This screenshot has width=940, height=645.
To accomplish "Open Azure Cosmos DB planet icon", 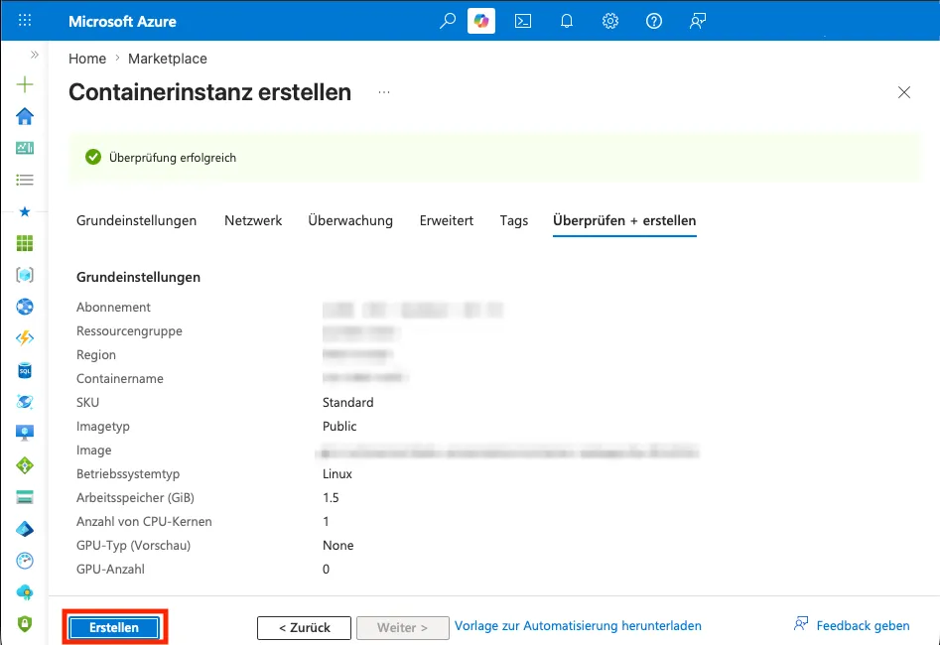I will point(25,402).
